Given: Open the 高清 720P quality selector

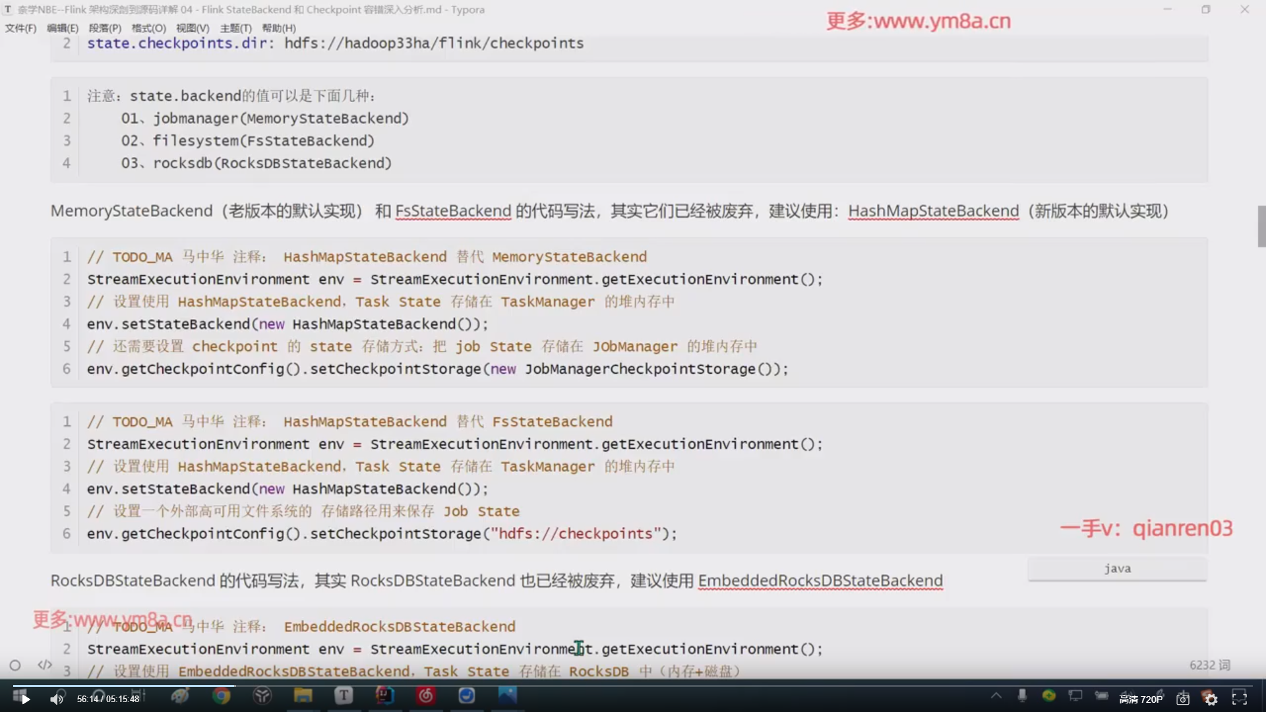Looking at the screenshot, I should (1141, 699).
